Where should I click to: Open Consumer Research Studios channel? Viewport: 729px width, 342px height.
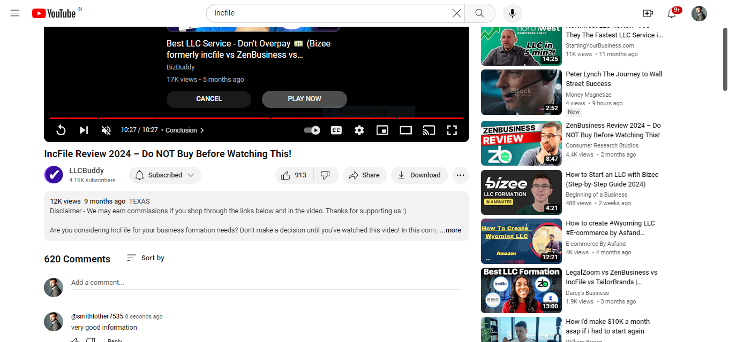coord(602,145)
